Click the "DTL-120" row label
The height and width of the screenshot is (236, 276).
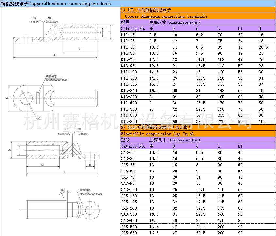[x=129, y=72]
